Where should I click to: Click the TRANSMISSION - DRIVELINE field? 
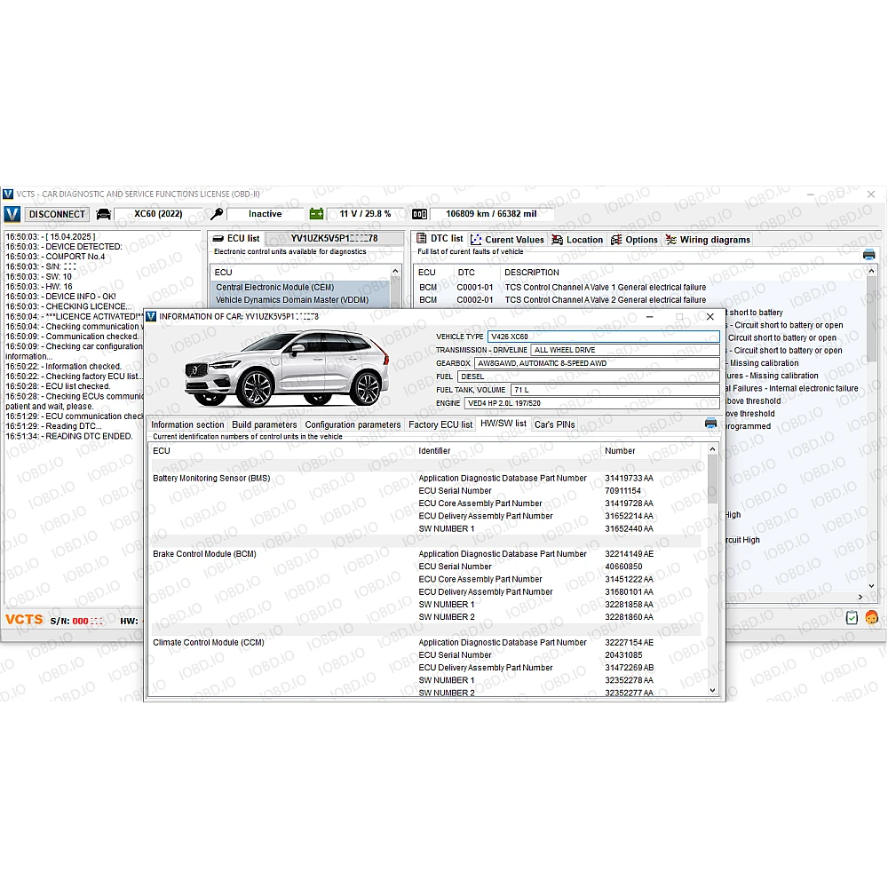pos(625,350)
